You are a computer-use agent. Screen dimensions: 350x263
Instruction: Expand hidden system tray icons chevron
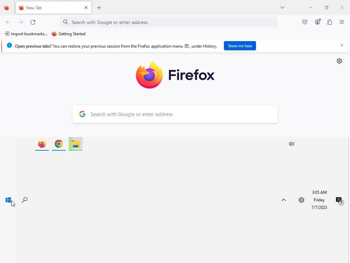click(x=283, y=200)
